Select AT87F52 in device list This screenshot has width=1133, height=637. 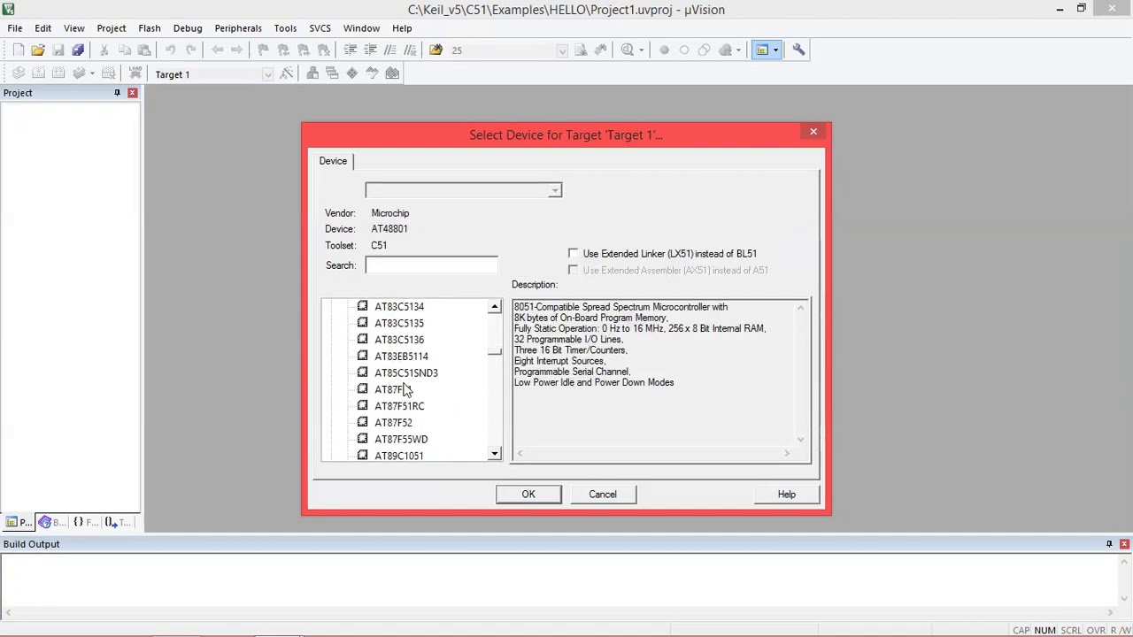393,423
